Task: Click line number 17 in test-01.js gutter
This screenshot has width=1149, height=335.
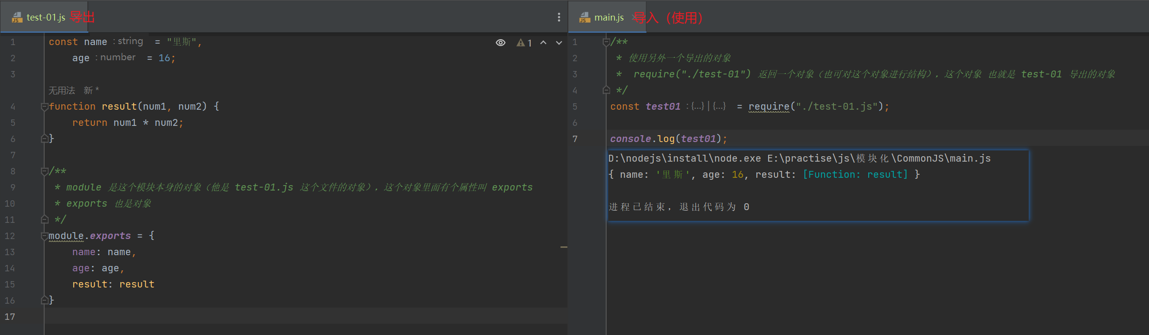Action: point(10,316)
